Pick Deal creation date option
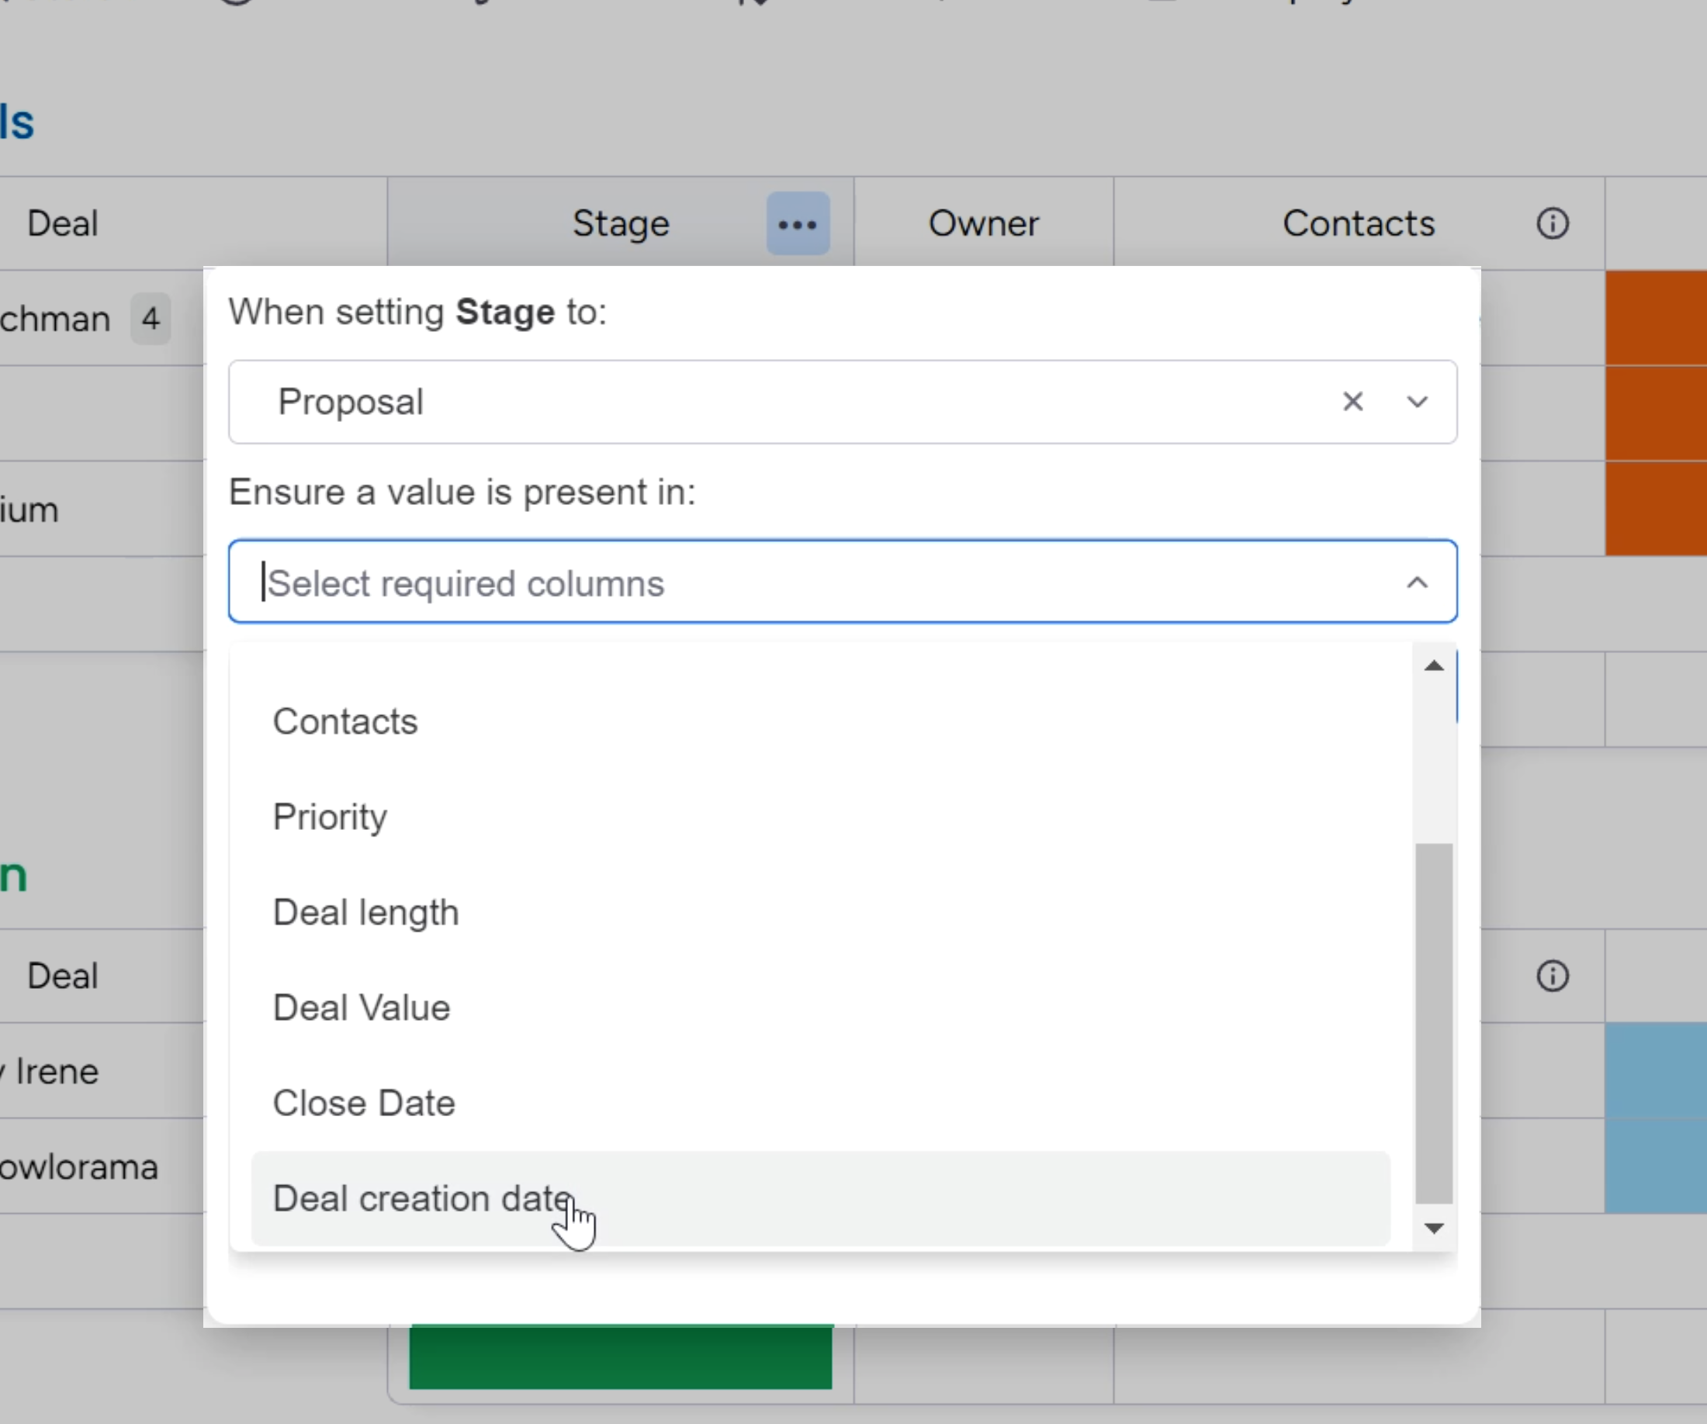This screenshot has height=1424, width=1707. (423, 1198)
